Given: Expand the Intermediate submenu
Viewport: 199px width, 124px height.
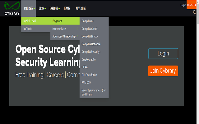Looking at the screenshot, I should [65, 29].
